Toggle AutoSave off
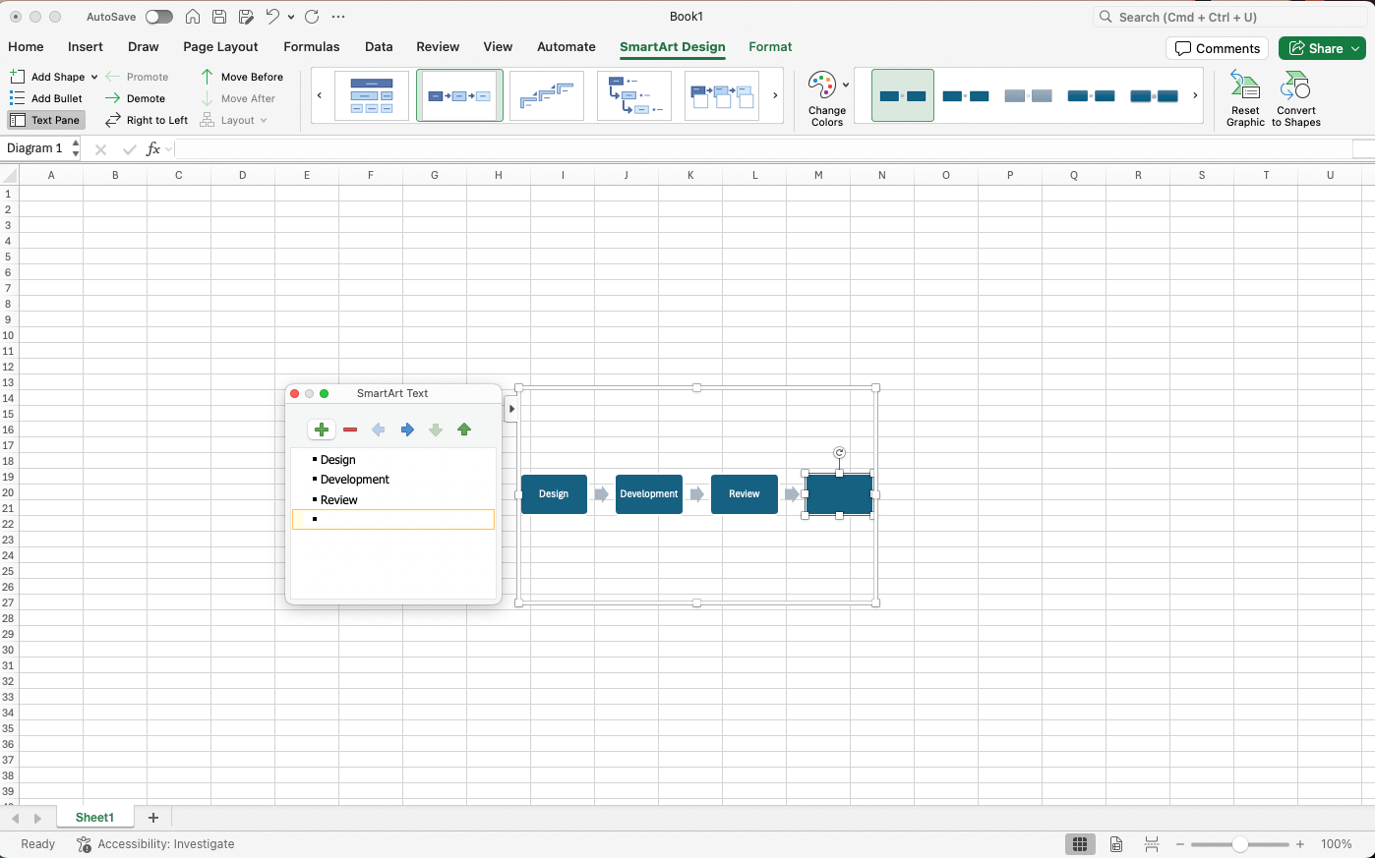Screen dimensions: 1375x858 click(158, 17)
